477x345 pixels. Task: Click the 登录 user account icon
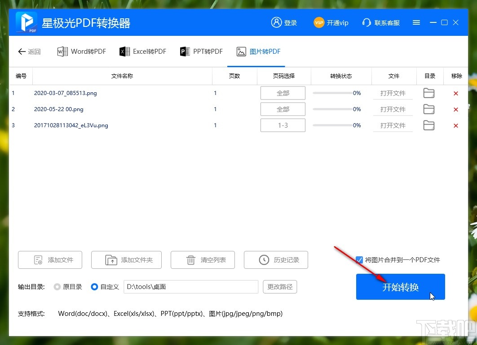(275, 22)
